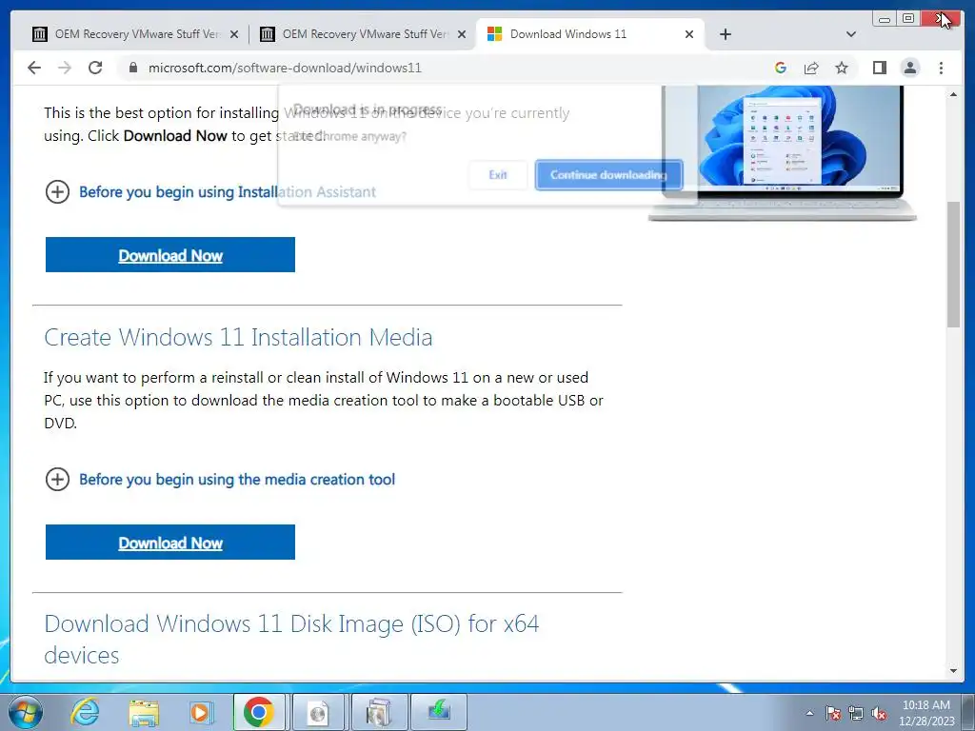Image resolution: width=975 pixels, height=731 pixels.
Task: Click the scrollbar up arrow
Action: click(x=953, y=94)
